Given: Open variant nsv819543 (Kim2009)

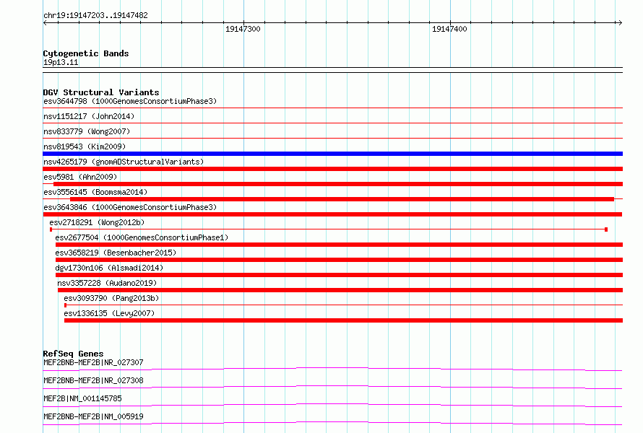Looking at the screenshot, I should tap(85, 146).
